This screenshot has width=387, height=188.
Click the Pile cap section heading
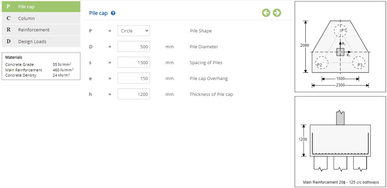pos(99,13)
